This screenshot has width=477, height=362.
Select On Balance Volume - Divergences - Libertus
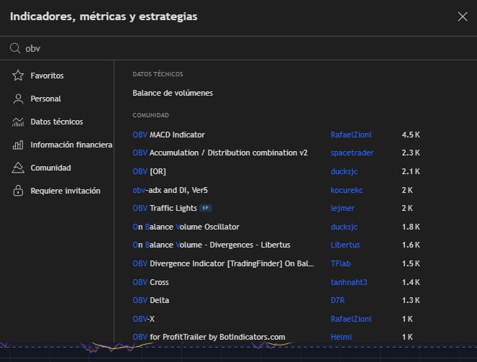tap(212, 245)
